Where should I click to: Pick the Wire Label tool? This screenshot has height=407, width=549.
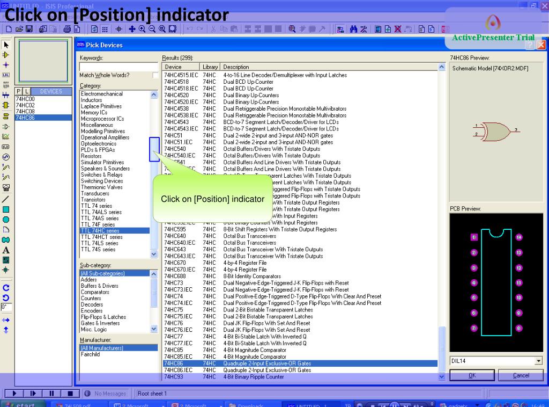(6, 75)
